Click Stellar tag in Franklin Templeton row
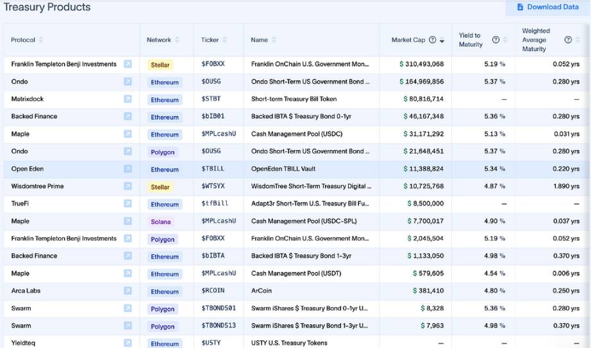 pos(160,65)
